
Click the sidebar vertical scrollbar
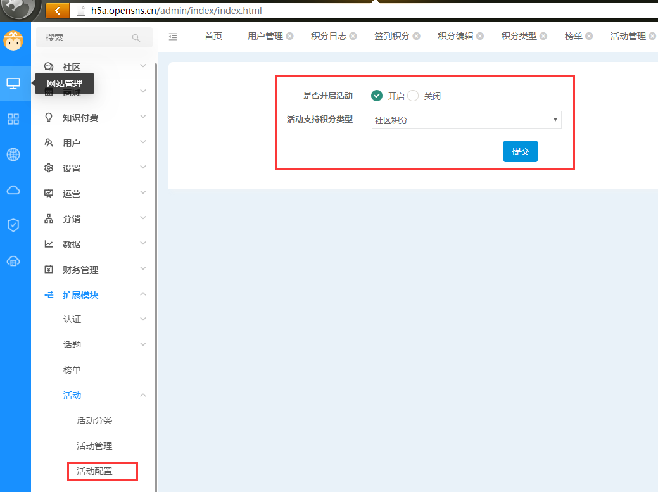pos(156,277)
